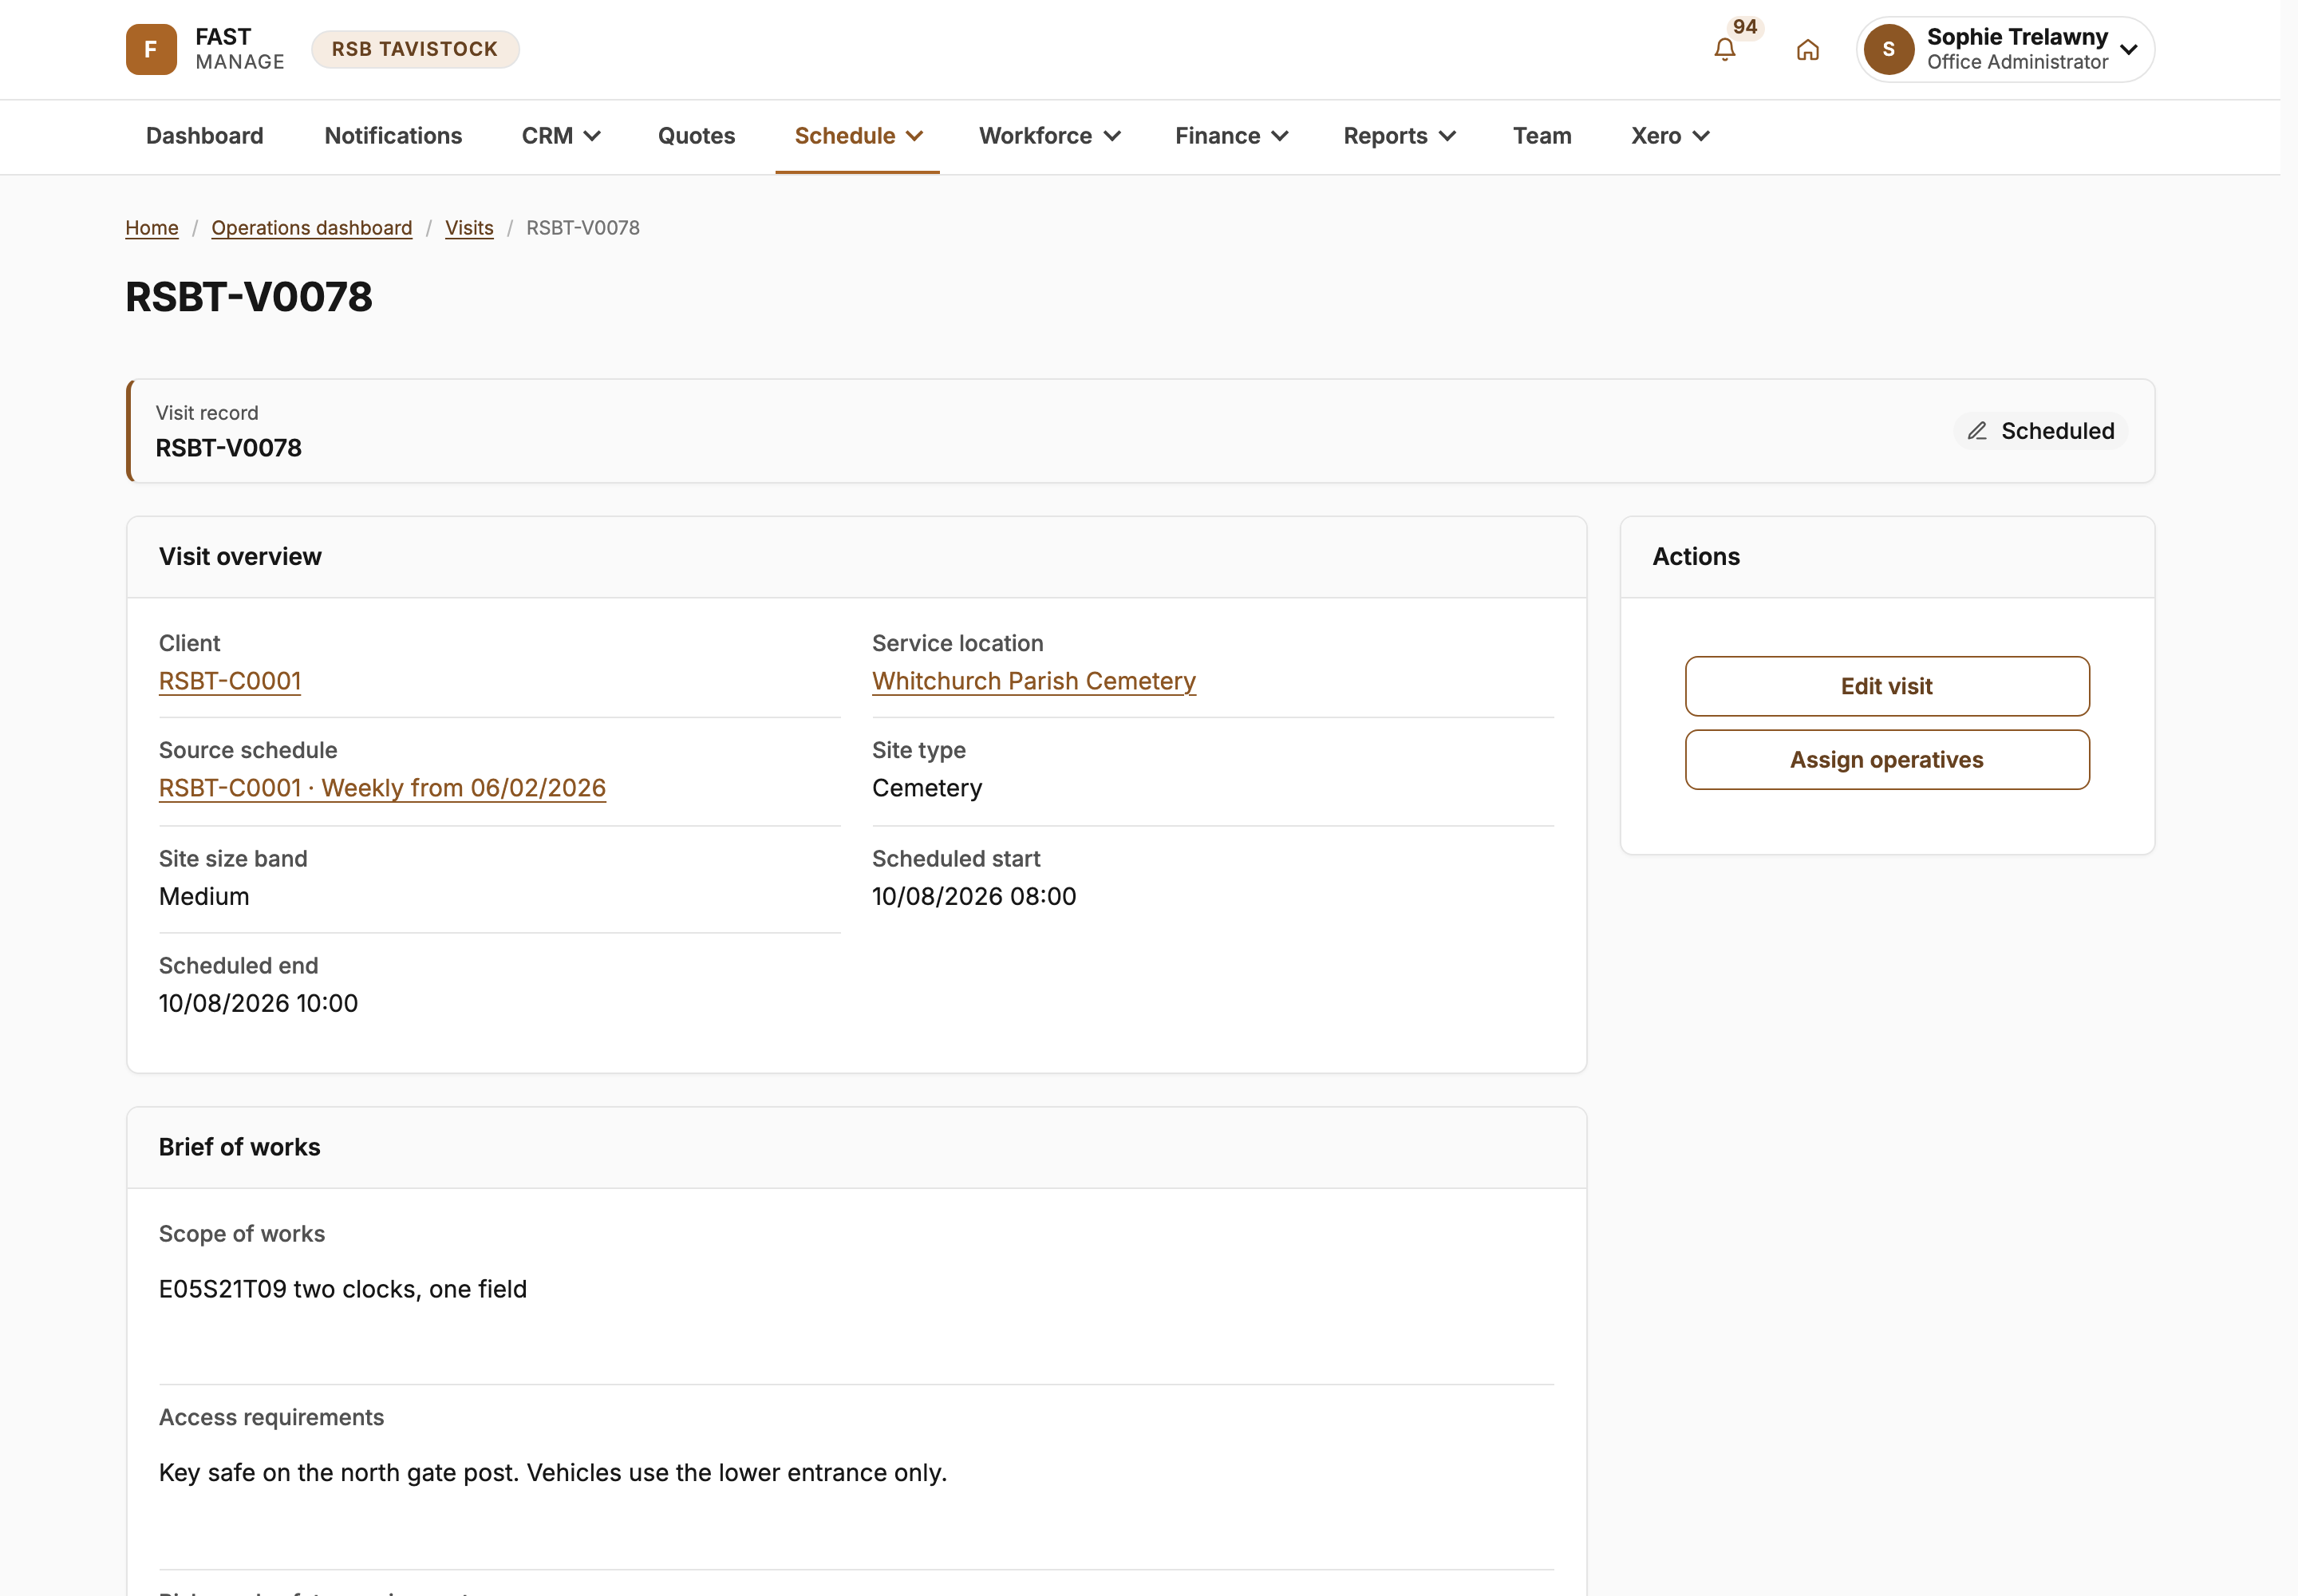Open the Home breadcrumb link
Image resolution: width=2298 pixels, height=1596 pixels.
tap(152, 228)
